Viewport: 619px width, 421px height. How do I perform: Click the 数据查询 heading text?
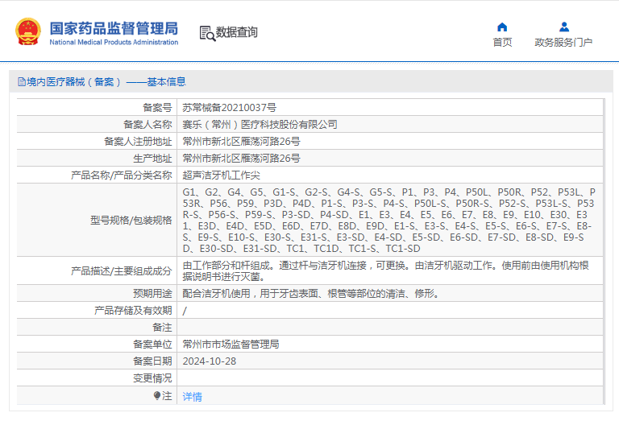(x=236, y=32)
